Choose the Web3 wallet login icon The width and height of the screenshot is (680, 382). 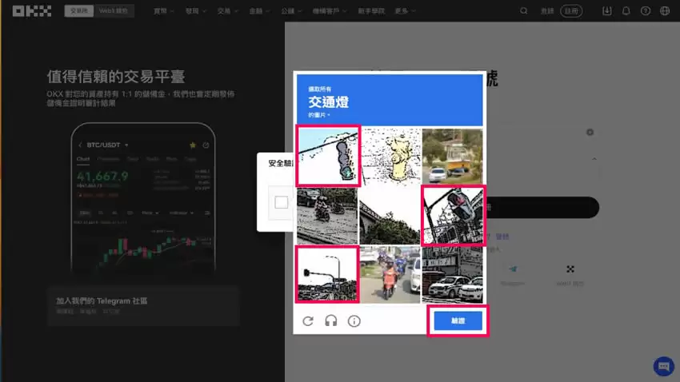[x=570, y=269]
